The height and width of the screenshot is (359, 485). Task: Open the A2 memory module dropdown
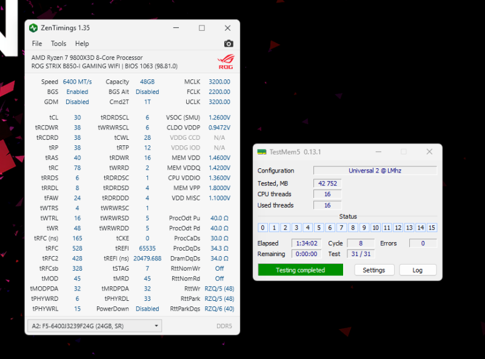point(95,326)
